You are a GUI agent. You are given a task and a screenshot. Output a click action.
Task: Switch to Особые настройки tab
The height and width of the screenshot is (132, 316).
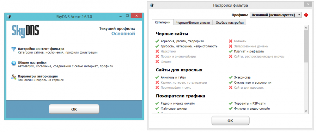point(229,22)
